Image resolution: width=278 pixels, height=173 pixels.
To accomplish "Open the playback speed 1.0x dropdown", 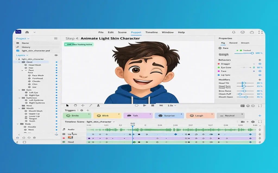I will click(x=172, y=105).
